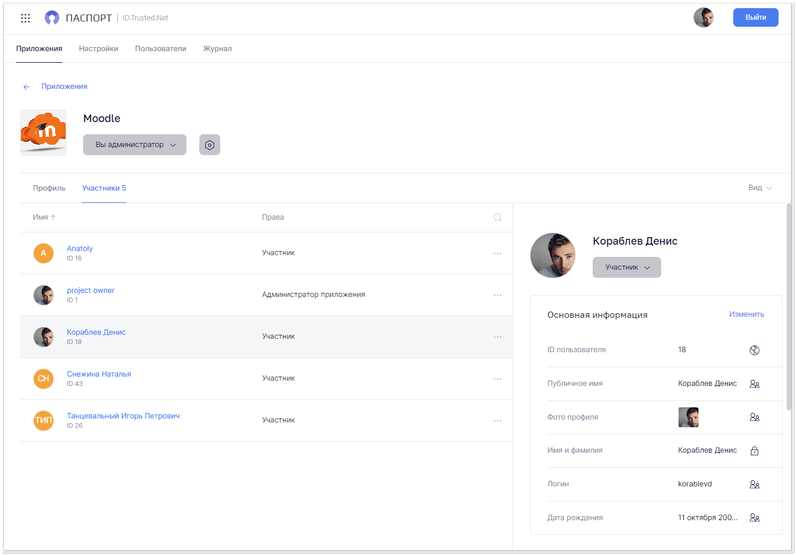Image resolution: width=796 pixels, height=555 pixels.
Task: Open Кораблев Денис user link in list
Action: pyautogui.click(x=96, y=332)
